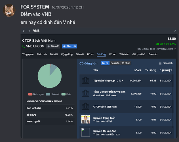Click the share count 44,364,274
The width and height of the screenshot is (179, 142).
(136, 81)
